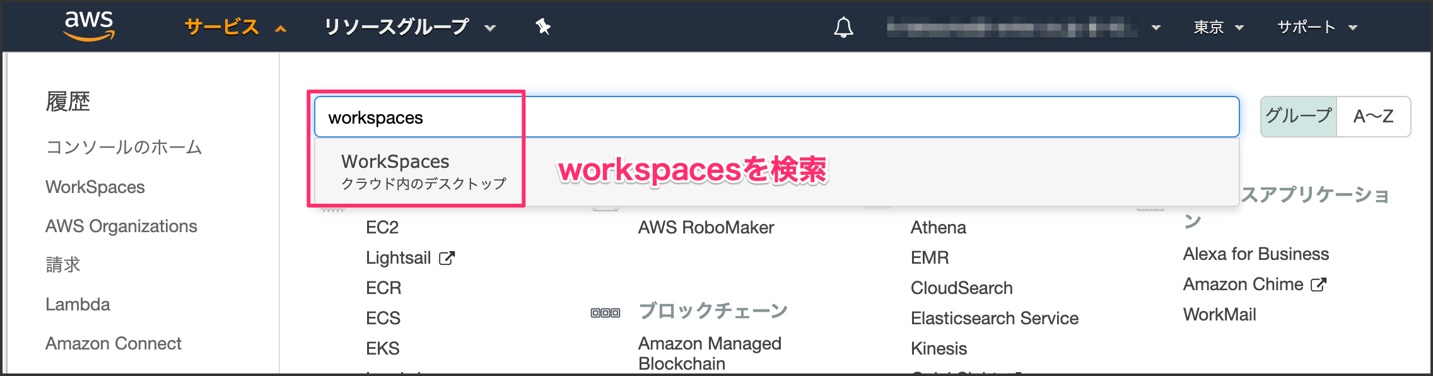Click the Lightsail external link icon
This screenshot has height=376, width=1433.
(x=447, y=258)
